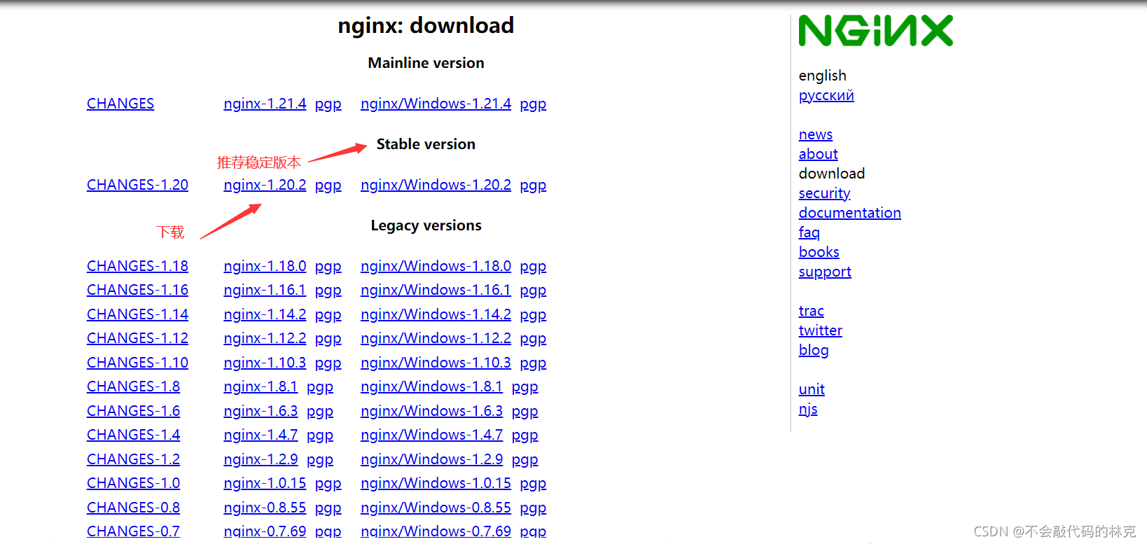Open the faq page
This screenshot has width=1147, height=544.
[x=809, y=232]
